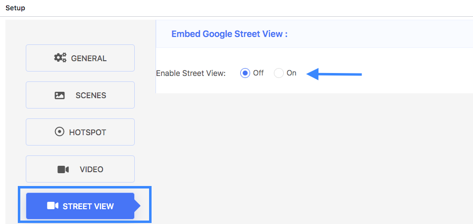Go to the HOTSPOT tab
Screen dimensions: 473x224
click(80, 132)
